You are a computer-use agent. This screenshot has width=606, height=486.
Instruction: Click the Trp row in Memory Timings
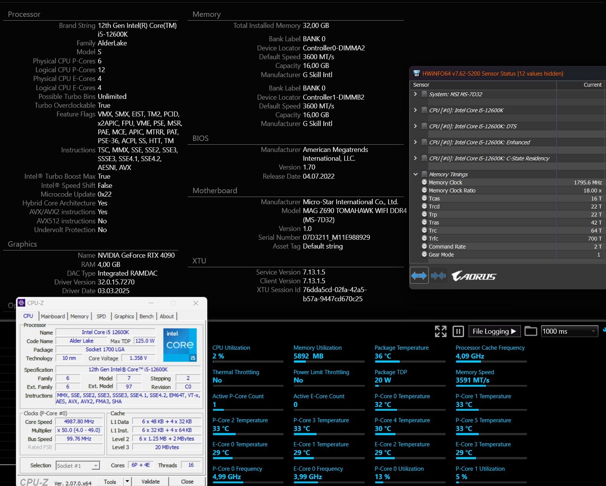508,214
